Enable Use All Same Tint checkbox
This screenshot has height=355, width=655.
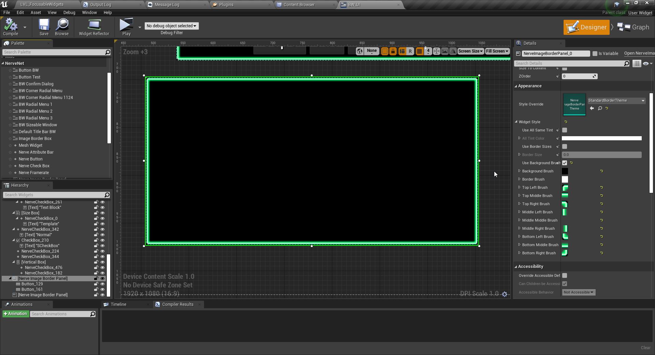pos(565,130)
